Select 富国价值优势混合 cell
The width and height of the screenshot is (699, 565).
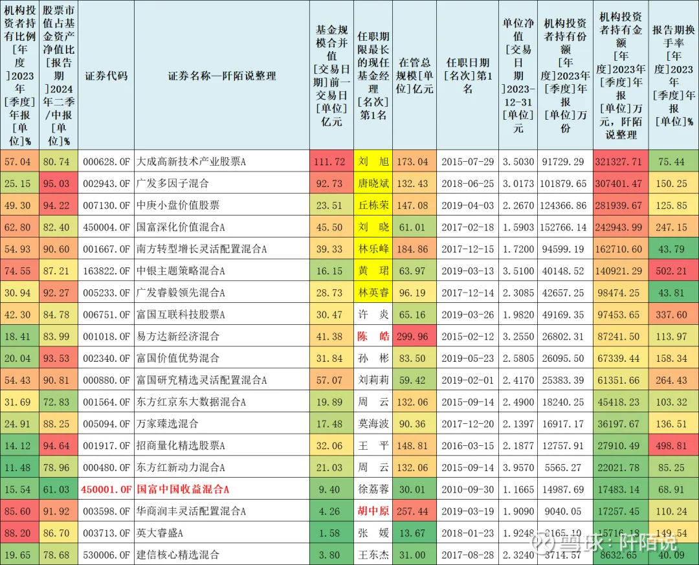[221, 358]
